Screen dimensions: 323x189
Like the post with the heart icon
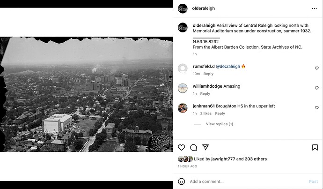[x=181, y=147]
